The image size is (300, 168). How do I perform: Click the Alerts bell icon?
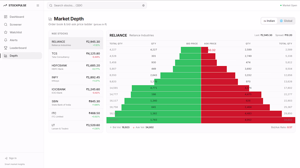(x=5, y=40)
